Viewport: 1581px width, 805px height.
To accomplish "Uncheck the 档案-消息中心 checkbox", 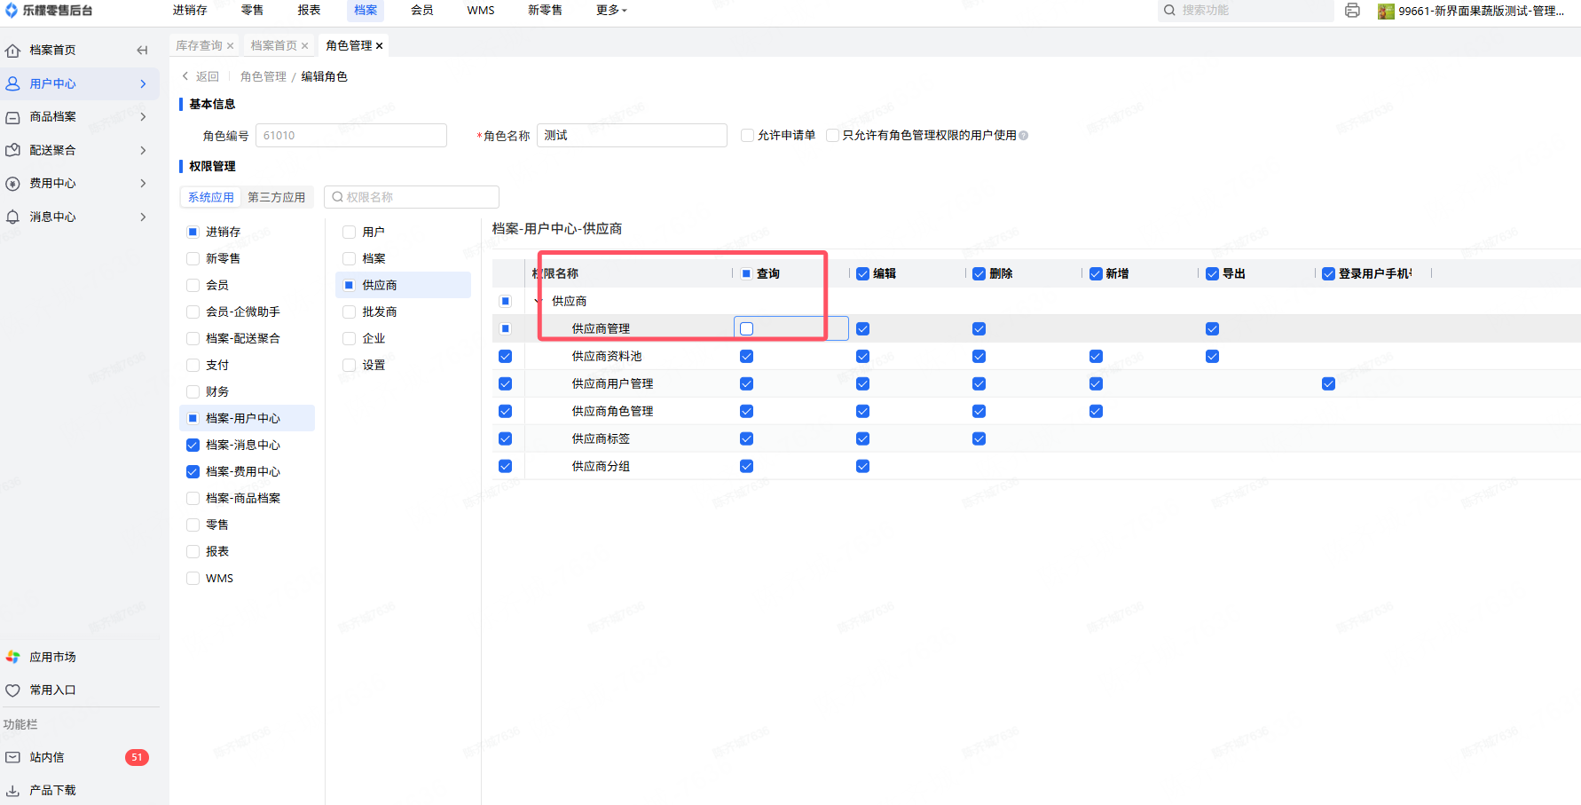I will 193,445.
